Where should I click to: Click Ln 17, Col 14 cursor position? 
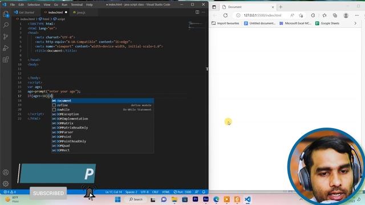113,192
